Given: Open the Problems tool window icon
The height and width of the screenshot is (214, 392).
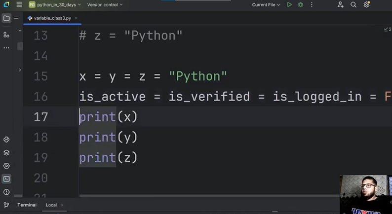Looking at the screenshot, I should (x=6, y=192).
